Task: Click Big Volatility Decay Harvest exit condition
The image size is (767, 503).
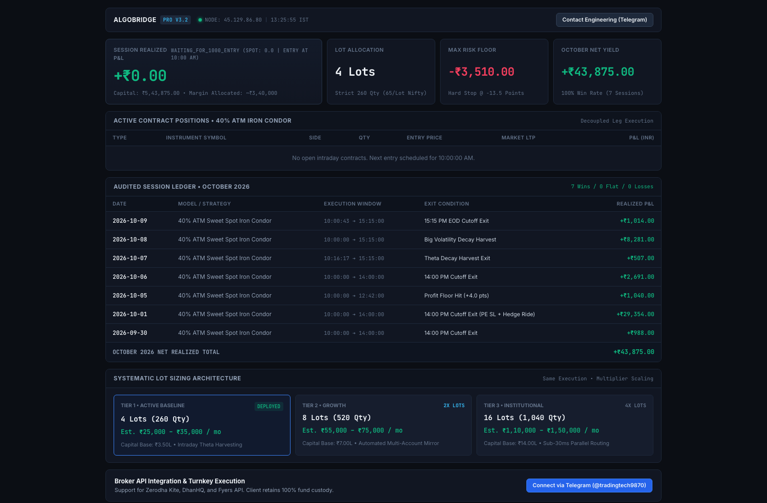Action: click(460, 240)
